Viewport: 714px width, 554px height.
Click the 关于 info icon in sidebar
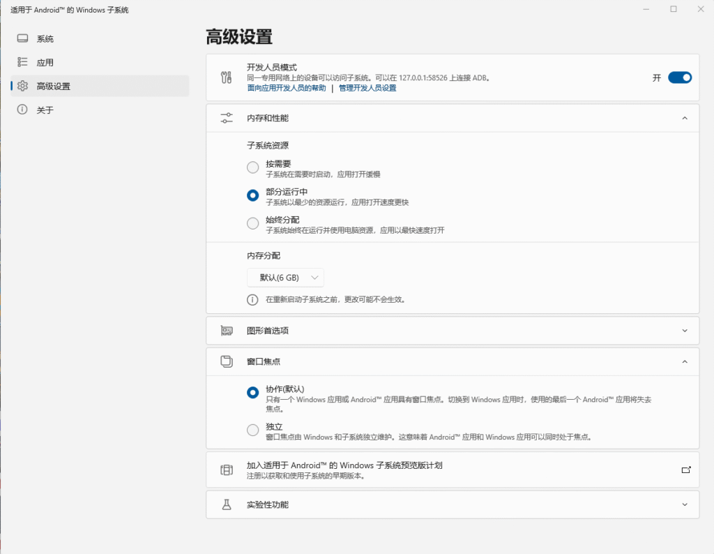pyautogui.click(x=22, y=110)
